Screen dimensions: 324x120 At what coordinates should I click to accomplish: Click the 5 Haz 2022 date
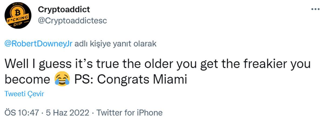click(x=67, y=112)
